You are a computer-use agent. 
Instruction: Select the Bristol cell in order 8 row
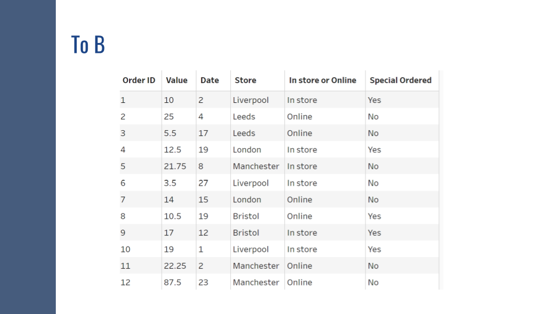pos(246,216)
